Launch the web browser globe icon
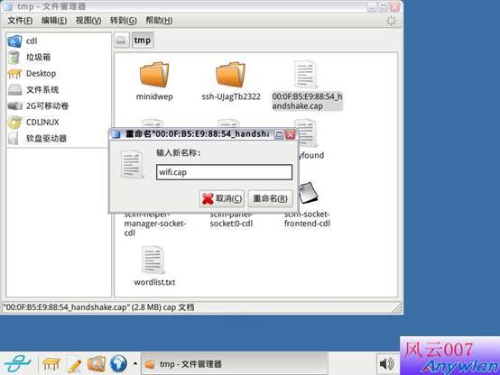Screen dimensions: 500x375 (x=118, y=363)
